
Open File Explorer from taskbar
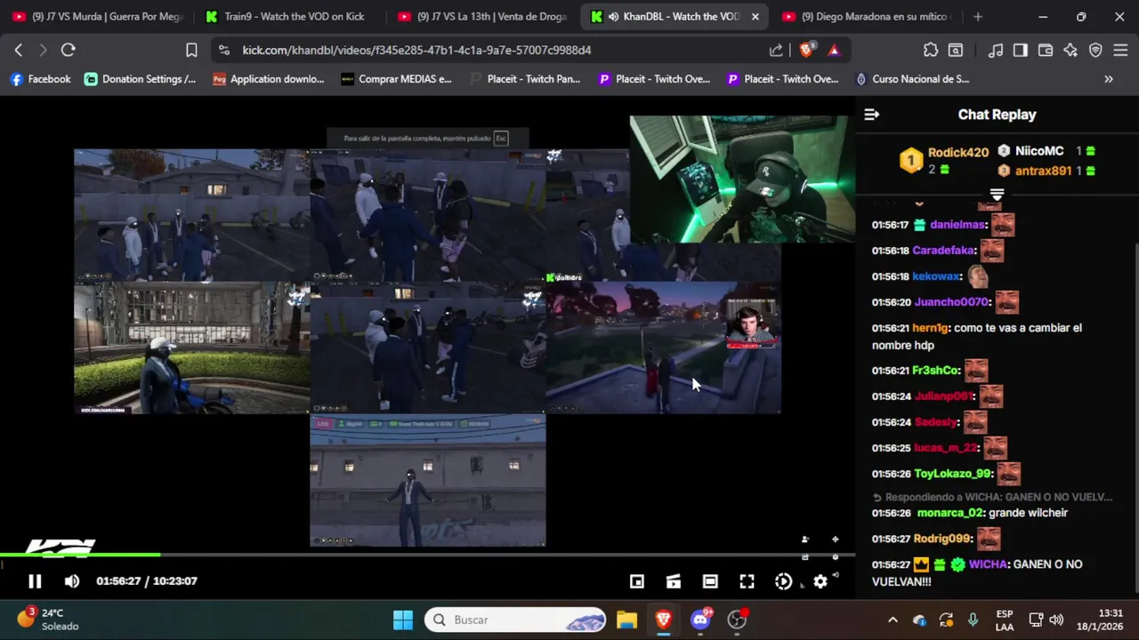click(626, 620)
